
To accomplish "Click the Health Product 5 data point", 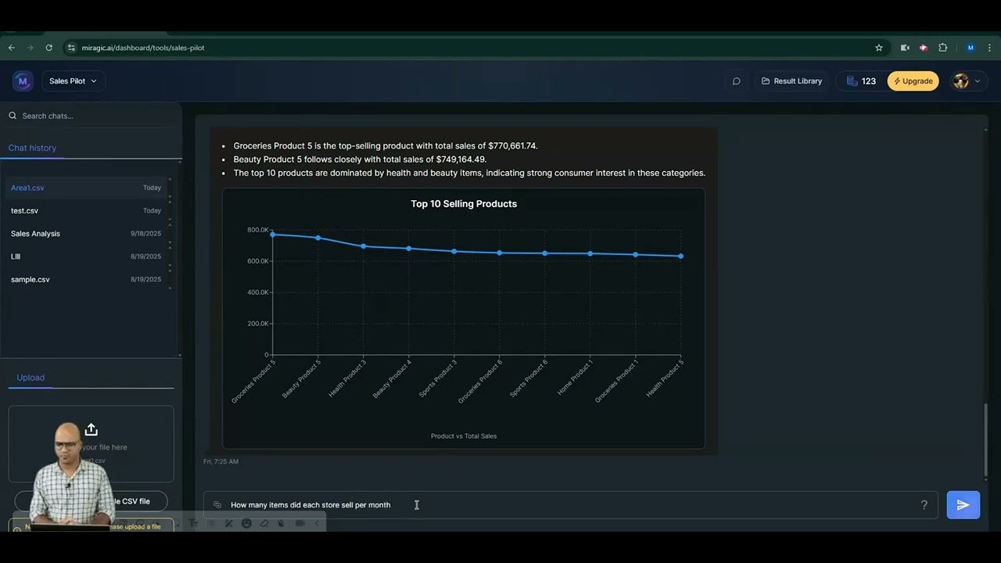I will tap(681, 256).
